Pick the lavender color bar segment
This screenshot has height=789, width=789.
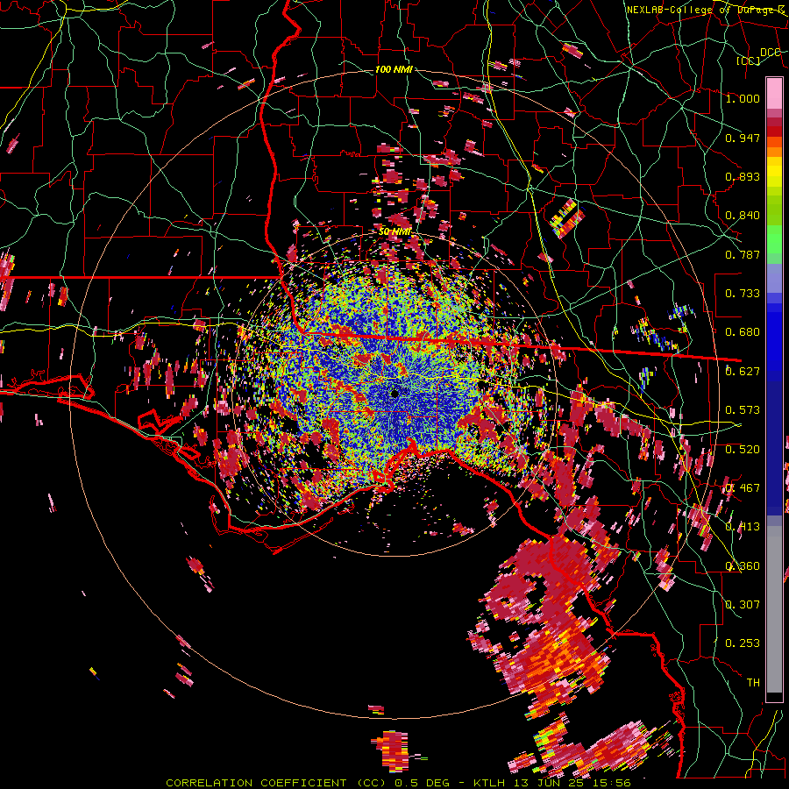pos(774,280)
